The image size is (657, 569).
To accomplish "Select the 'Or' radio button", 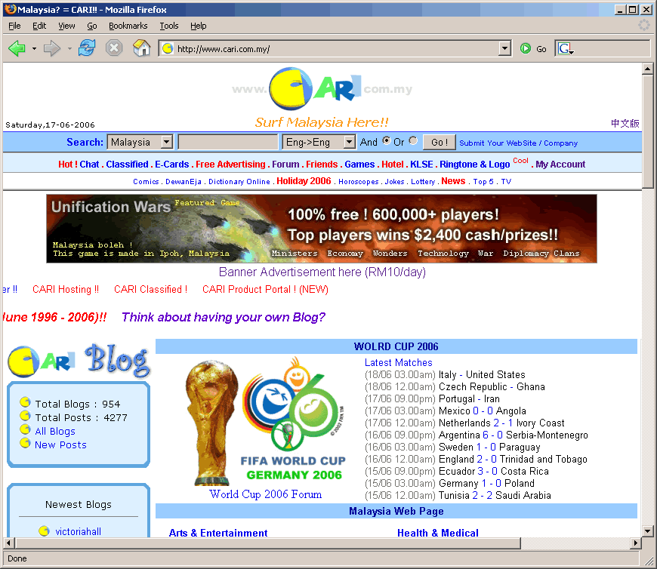I will pos(413,140).
